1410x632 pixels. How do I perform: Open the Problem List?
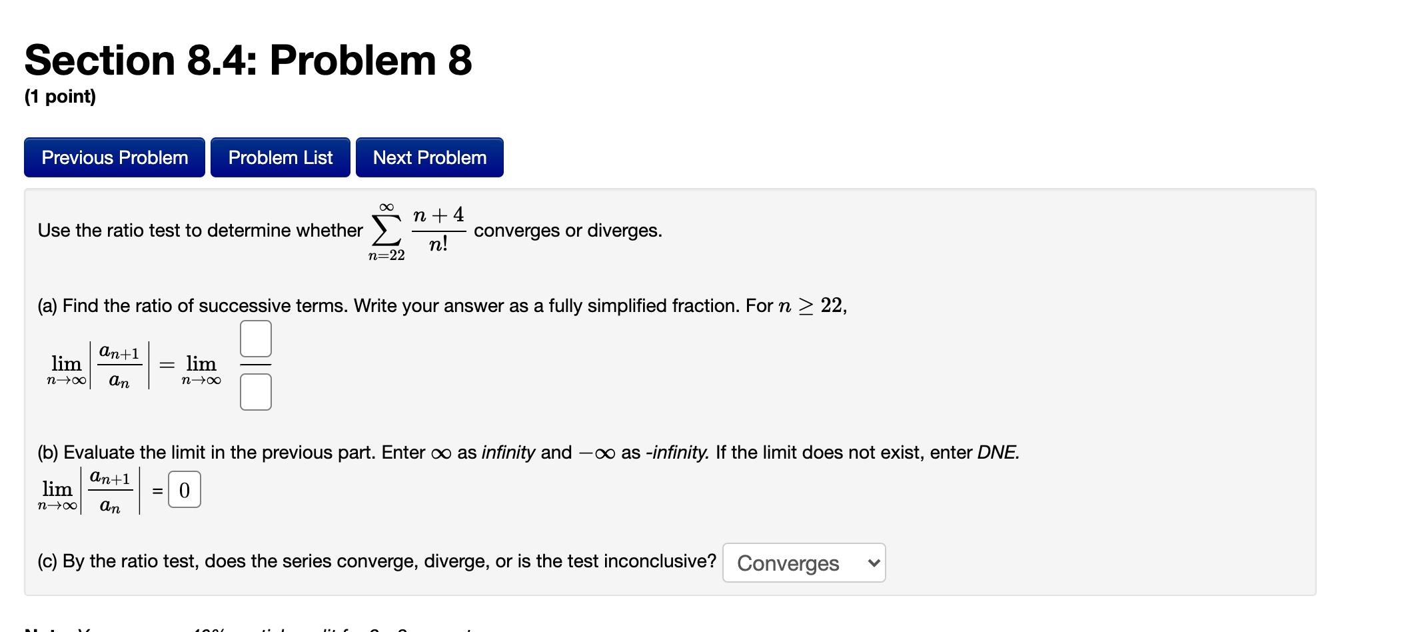pos(280,157)
